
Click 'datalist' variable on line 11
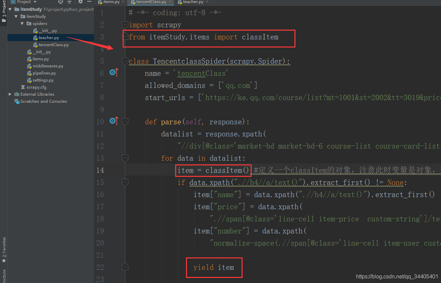(177, 134)
